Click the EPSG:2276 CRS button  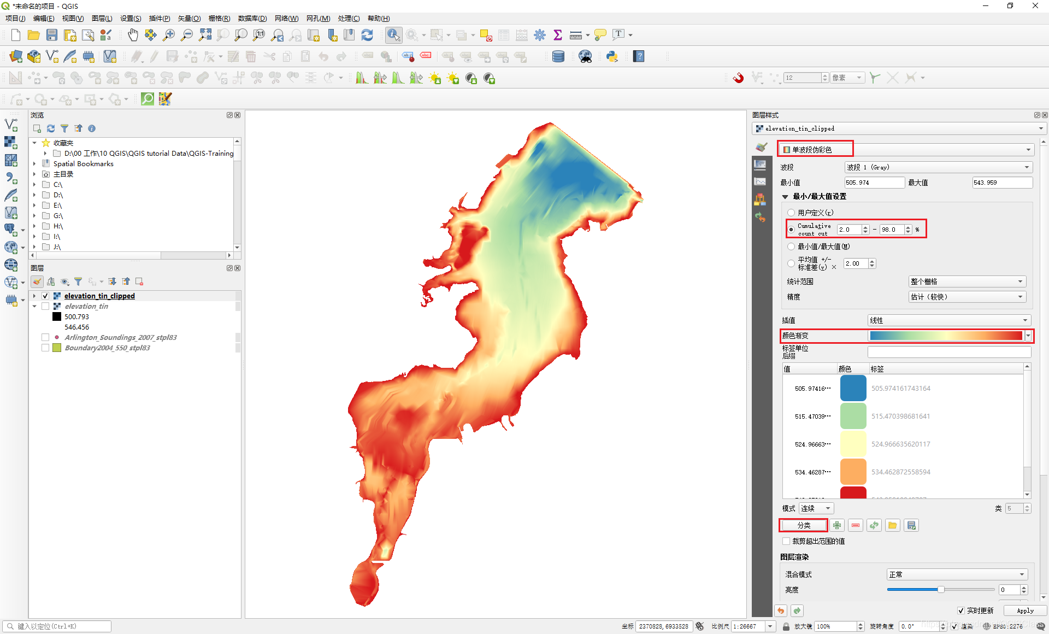(1003, 626)
